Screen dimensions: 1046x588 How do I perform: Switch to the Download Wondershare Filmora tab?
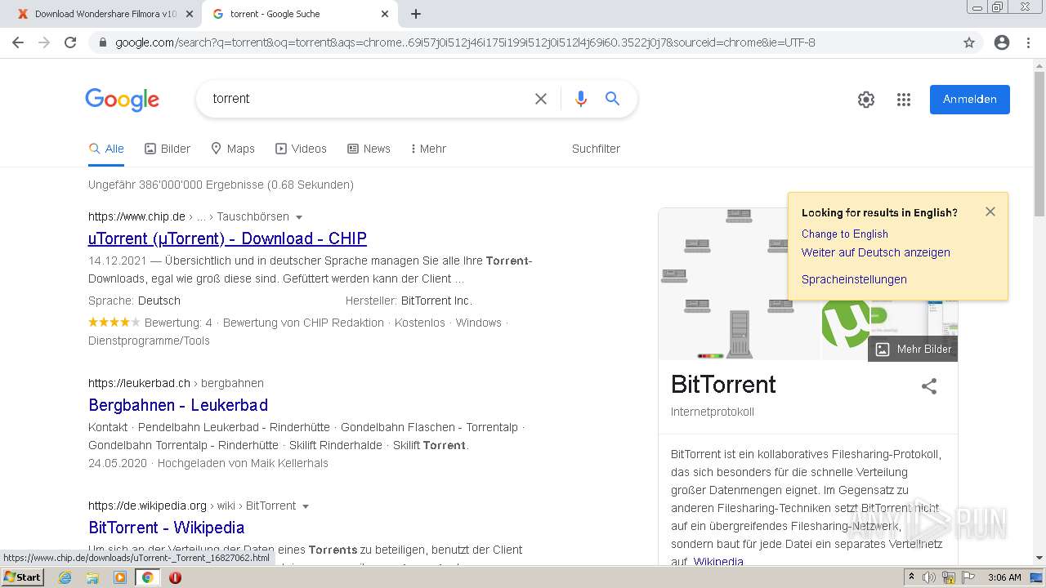coord(105,14)
